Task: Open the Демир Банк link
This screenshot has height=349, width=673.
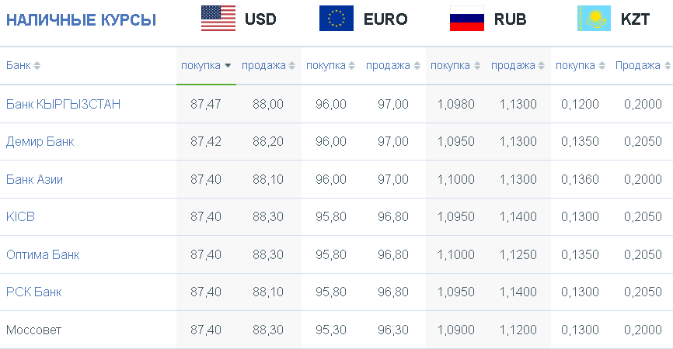Action: (40, 141)
